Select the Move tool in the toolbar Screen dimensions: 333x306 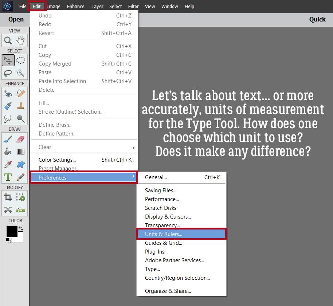click(x=8, y=60)
